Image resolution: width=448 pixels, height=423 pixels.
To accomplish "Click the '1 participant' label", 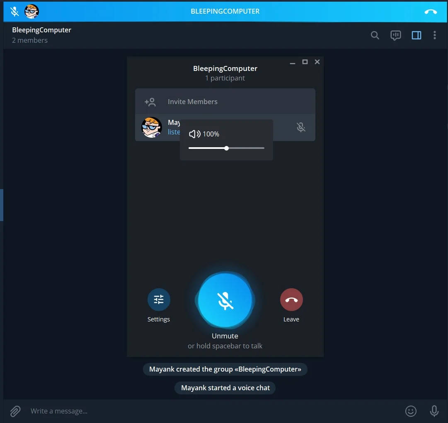I will (225, 78).
